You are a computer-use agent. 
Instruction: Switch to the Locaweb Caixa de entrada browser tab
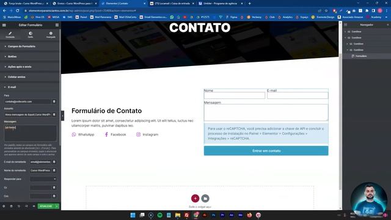coord(172,4)
